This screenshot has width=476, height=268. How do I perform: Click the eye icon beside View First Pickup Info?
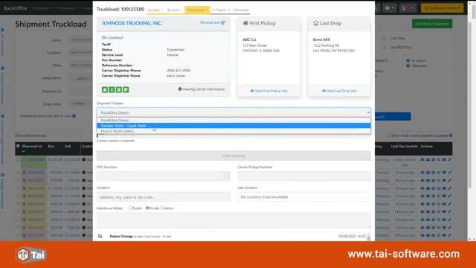(252, 91)
